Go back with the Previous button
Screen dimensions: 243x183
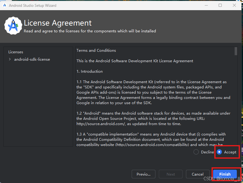[143, 174]
